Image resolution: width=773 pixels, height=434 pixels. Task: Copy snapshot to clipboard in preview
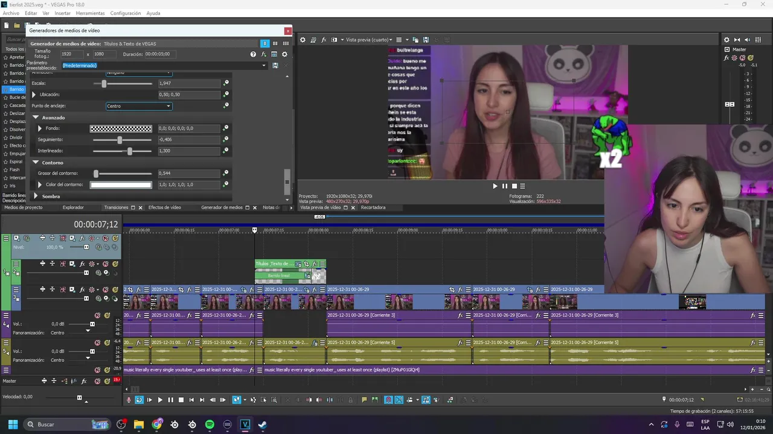(x=415, y=40)
